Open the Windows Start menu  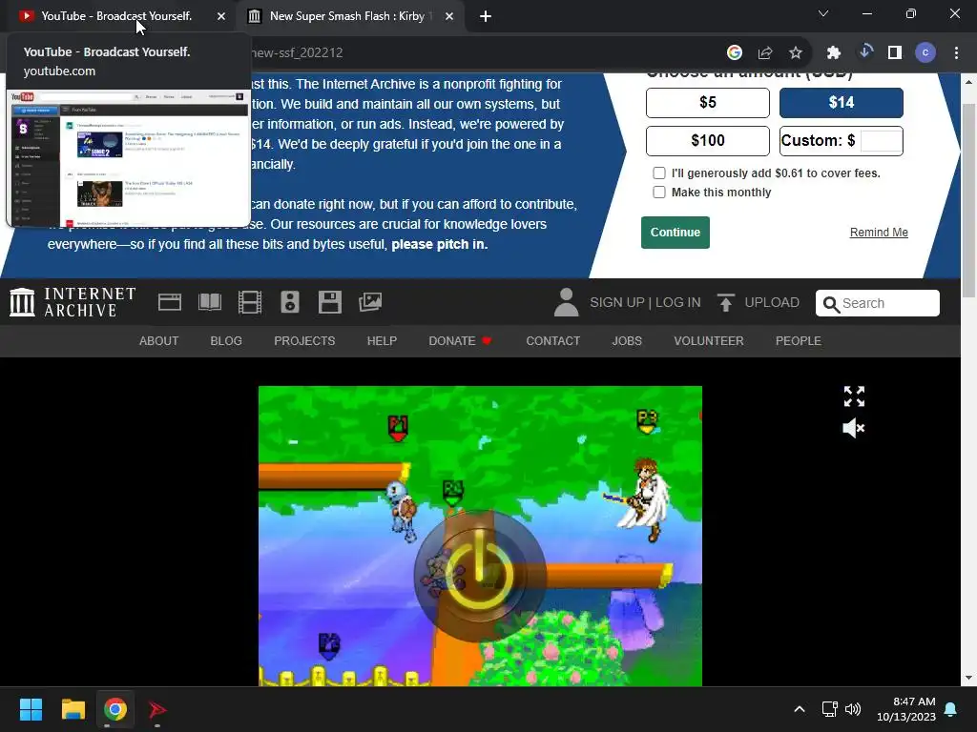pos(31,709)
